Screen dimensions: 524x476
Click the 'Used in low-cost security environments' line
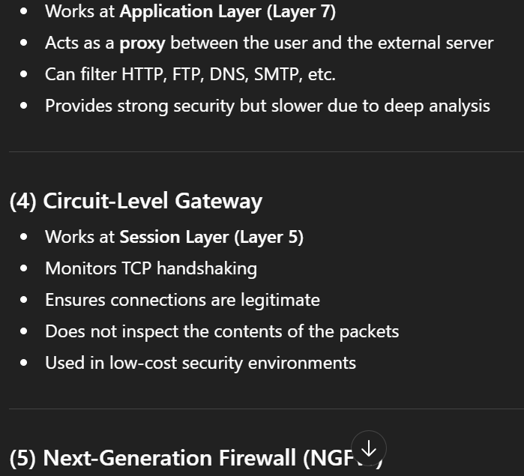(200, 363)
